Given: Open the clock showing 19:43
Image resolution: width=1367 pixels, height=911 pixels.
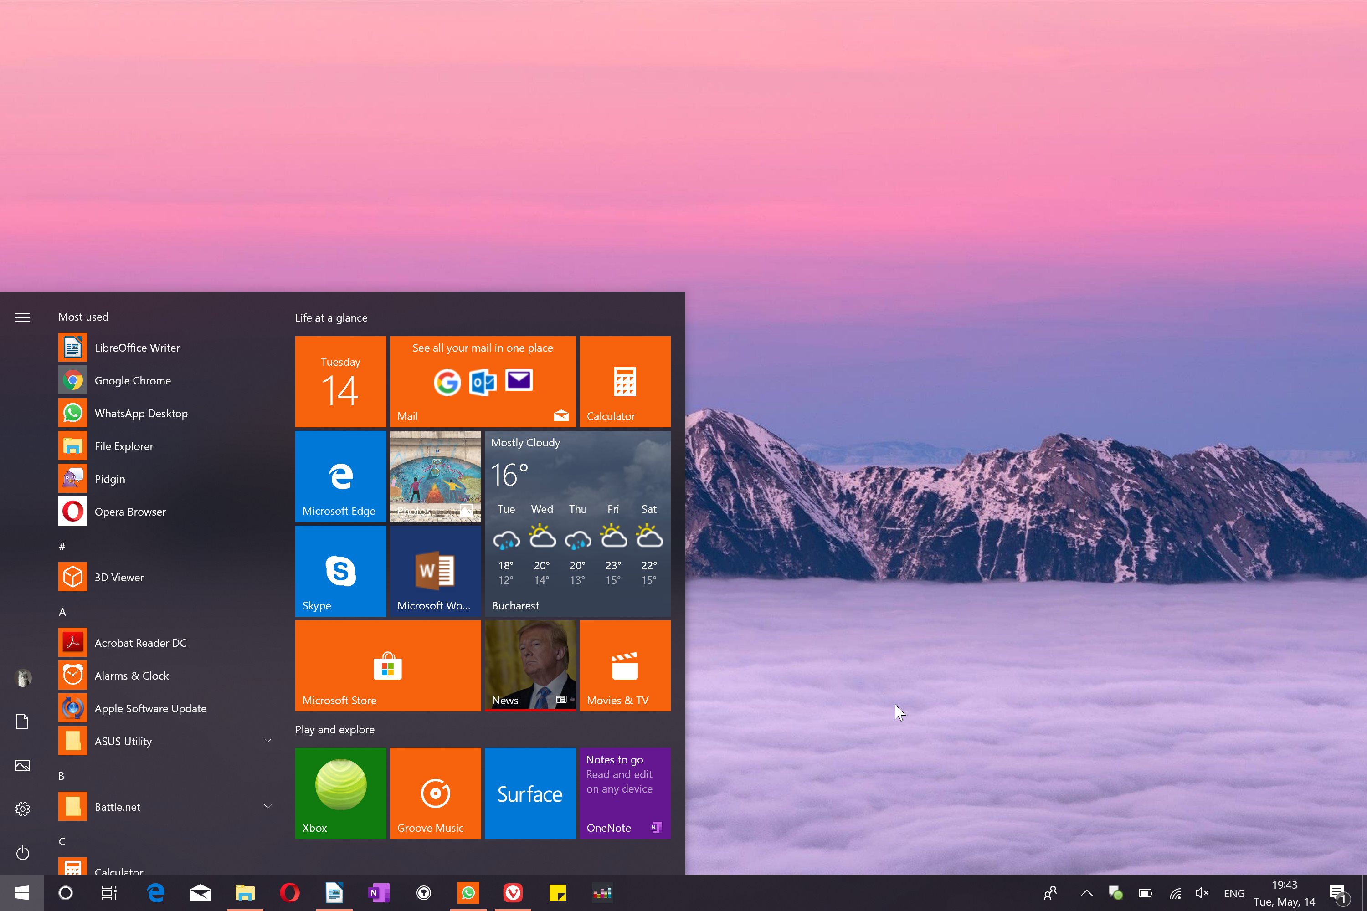Looking at the screenshot, I should click(1284, 893).
